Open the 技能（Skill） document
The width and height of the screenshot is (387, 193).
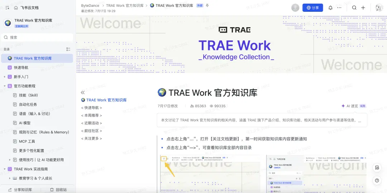click(x=29, y=95)
